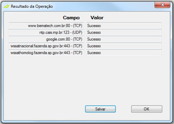
Task: Click Sucesso value for the wssatnacional row
Action: point(124,46)
